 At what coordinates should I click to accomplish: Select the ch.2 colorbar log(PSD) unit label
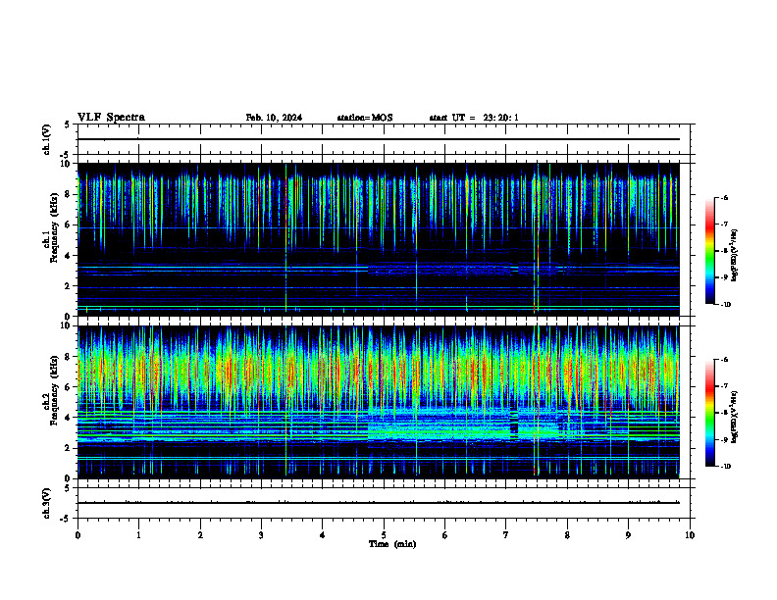point(735,417)
